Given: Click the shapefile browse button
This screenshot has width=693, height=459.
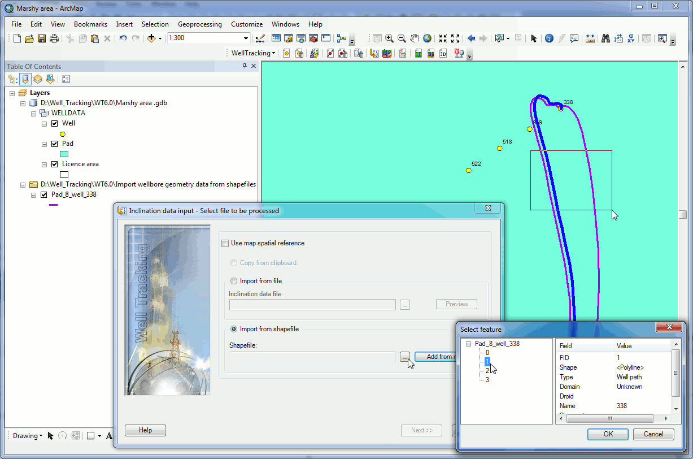Looking at the screenshot, I should (x=405, y=357).
